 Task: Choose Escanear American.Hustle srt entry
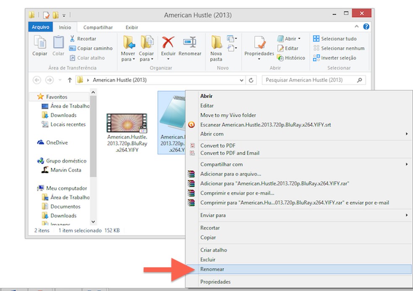[x=299, y=125]
